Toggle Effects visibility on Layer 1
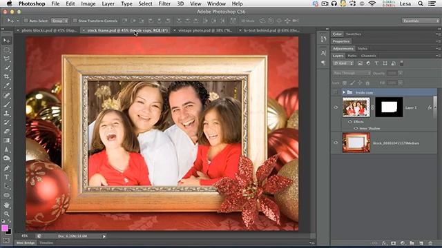Viewport: 442px width, 248px height. click(x=350, y=122)
